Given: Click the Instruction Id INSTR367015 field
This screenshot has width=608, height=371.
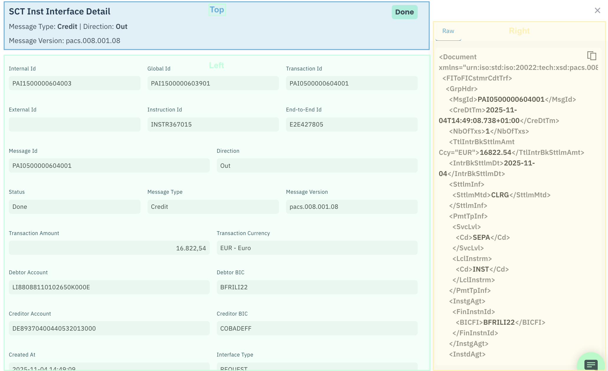Looking at the screenshot, I should point(213,124).
